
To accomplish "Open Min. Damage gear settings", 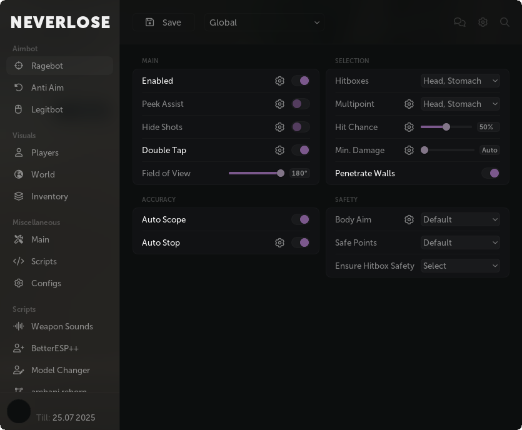I will point(409,150).
